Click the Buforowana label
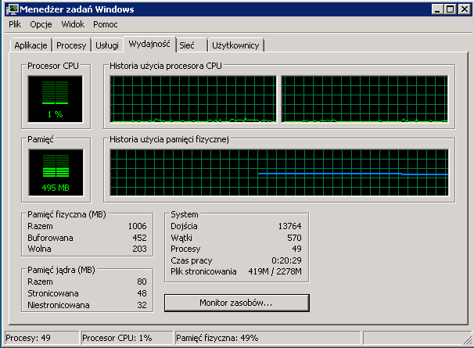This screenshot has height=348, width=474. tap(50, 238)
